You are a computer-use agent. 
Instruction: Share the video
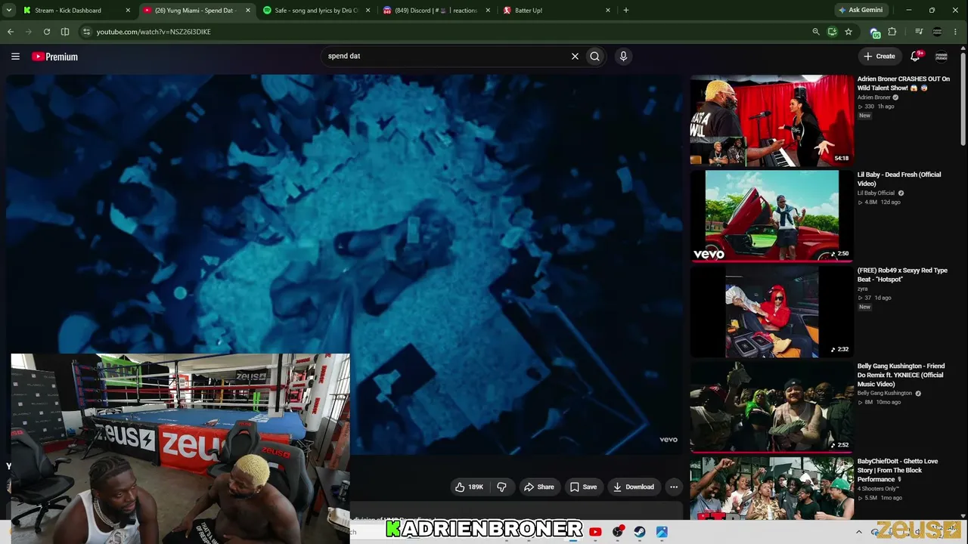coord(539,487)
